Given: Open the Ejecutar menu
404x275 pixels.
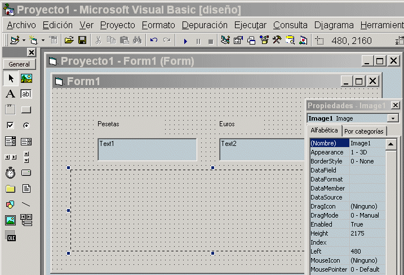Looking at the screenshot, I should click(250, 25).
